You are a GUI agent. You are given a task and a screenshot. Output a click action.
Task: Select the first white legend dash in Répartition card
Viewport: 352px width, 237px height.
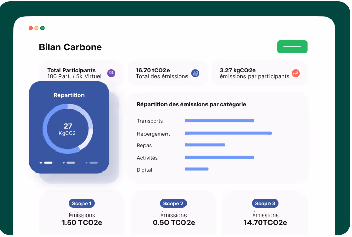pyautogui.click(x=48, y=163)
